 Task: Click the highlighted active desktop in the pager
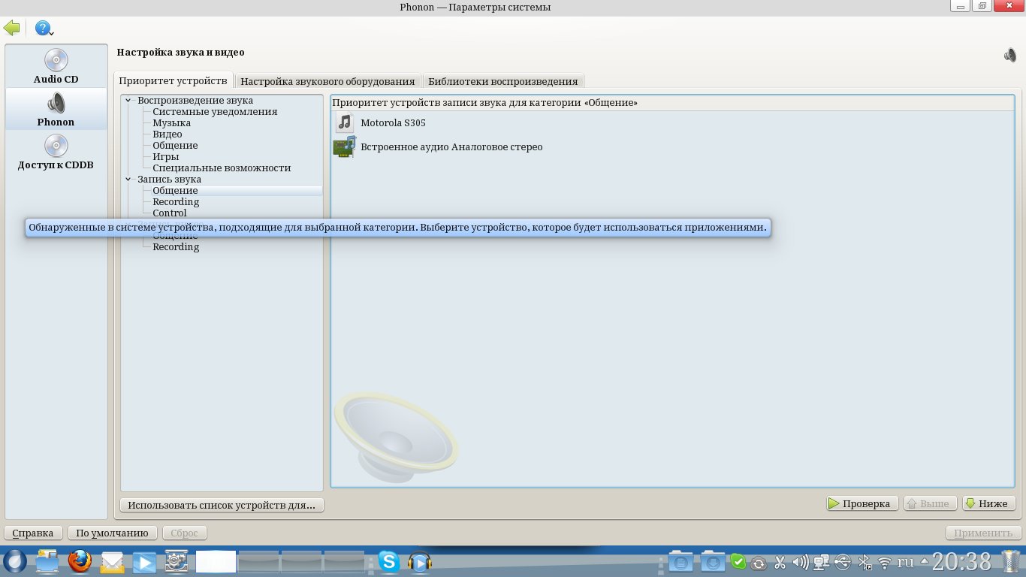[216, 561]
